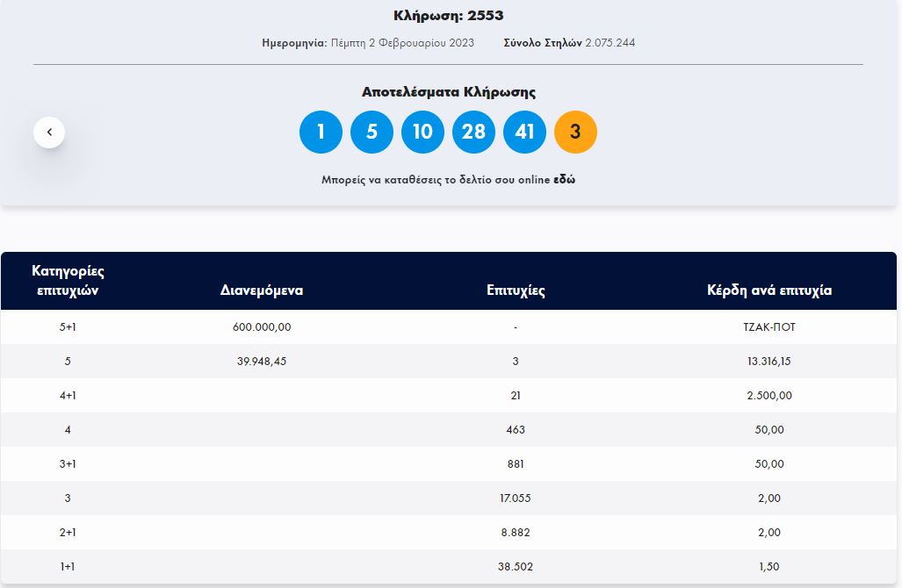The image size is (902, 588).
Task: Select the blue number ball 28
Action: 473,132
